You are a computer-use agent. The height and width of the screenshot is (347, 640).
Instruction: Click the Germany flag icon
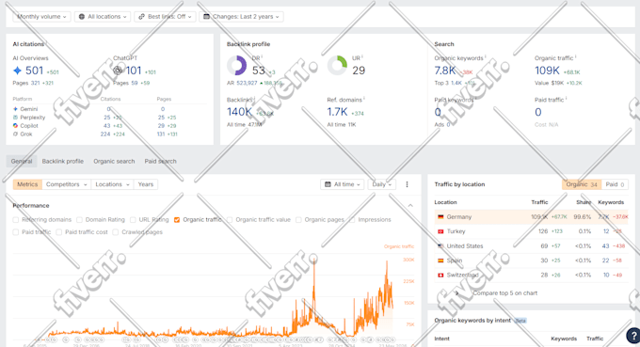point(440,217)
